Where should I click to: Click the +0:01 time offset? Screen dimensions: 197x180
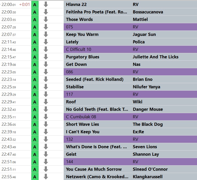(x=25, y=4)
